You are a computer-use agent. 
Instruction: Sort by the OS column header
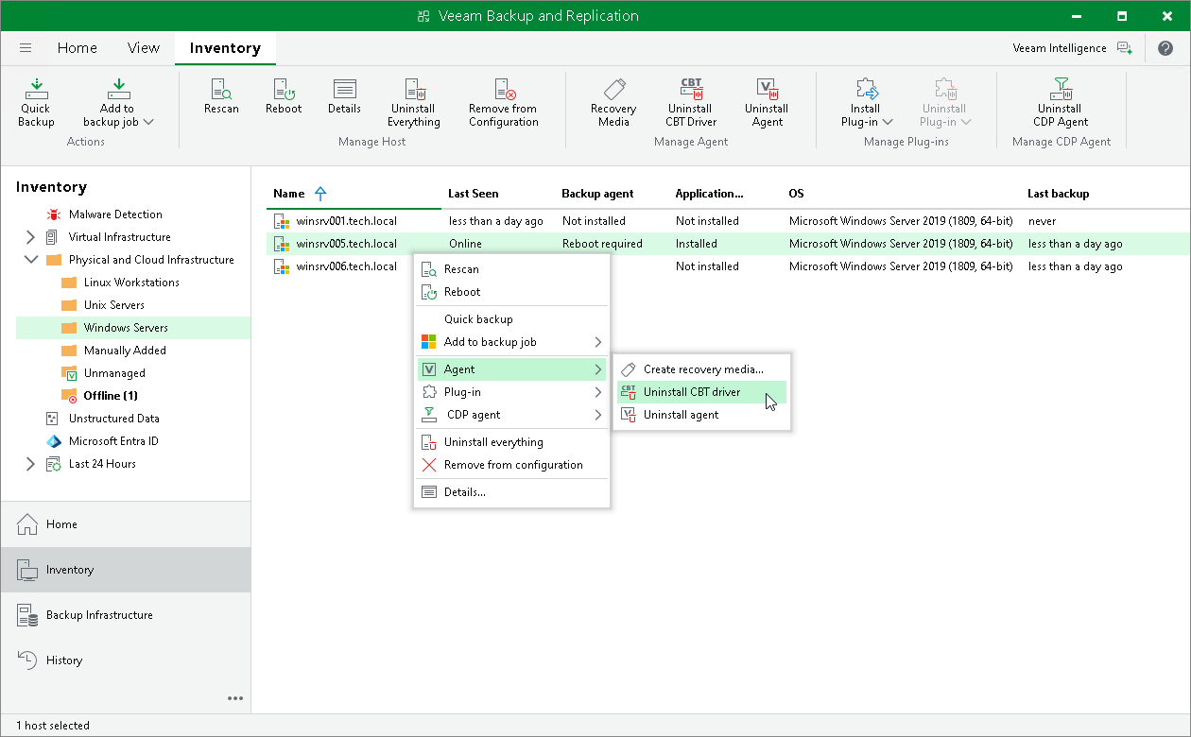[x=796, y=194]
